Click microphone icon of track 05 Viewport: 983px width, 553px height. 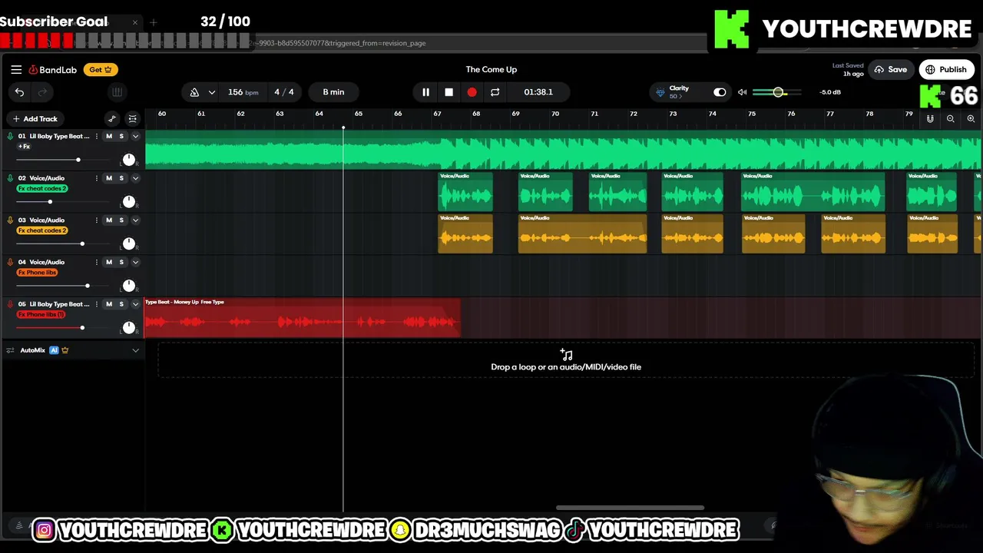click(x=10, y=304)
